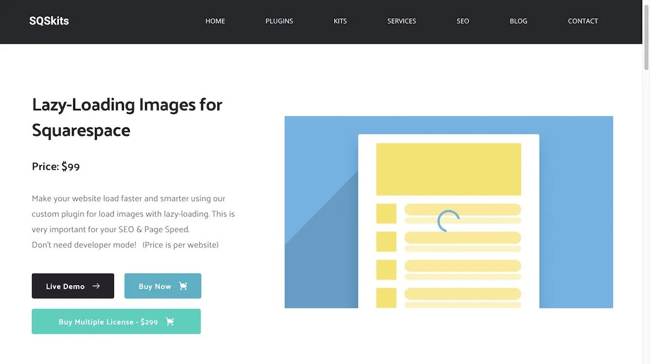The image size is (650, 364).
Task: Purchase via Buy Multiple License - $299
Action: click(x=116, y=321)
